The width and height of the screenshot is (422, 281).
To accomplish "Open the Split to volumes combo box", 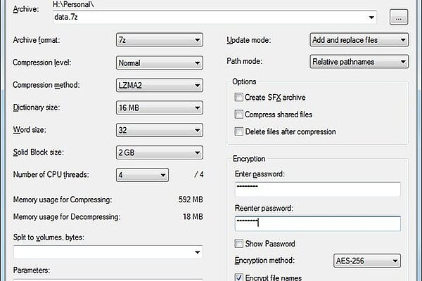I will [108, 252].
